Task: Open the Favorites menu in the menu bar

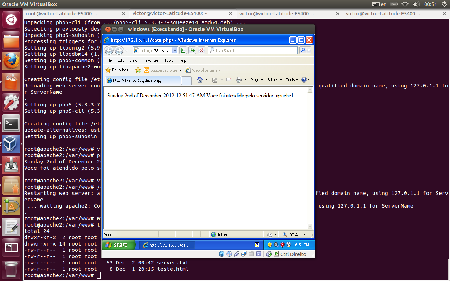Action: (150, 60)
